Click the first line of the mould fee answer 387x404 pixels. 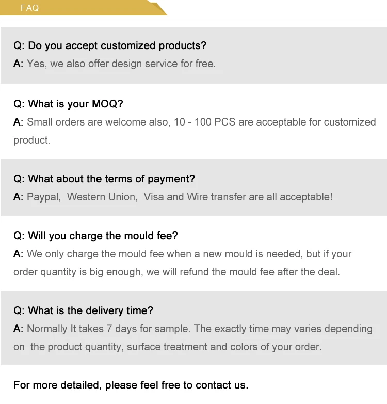(189, 254)
